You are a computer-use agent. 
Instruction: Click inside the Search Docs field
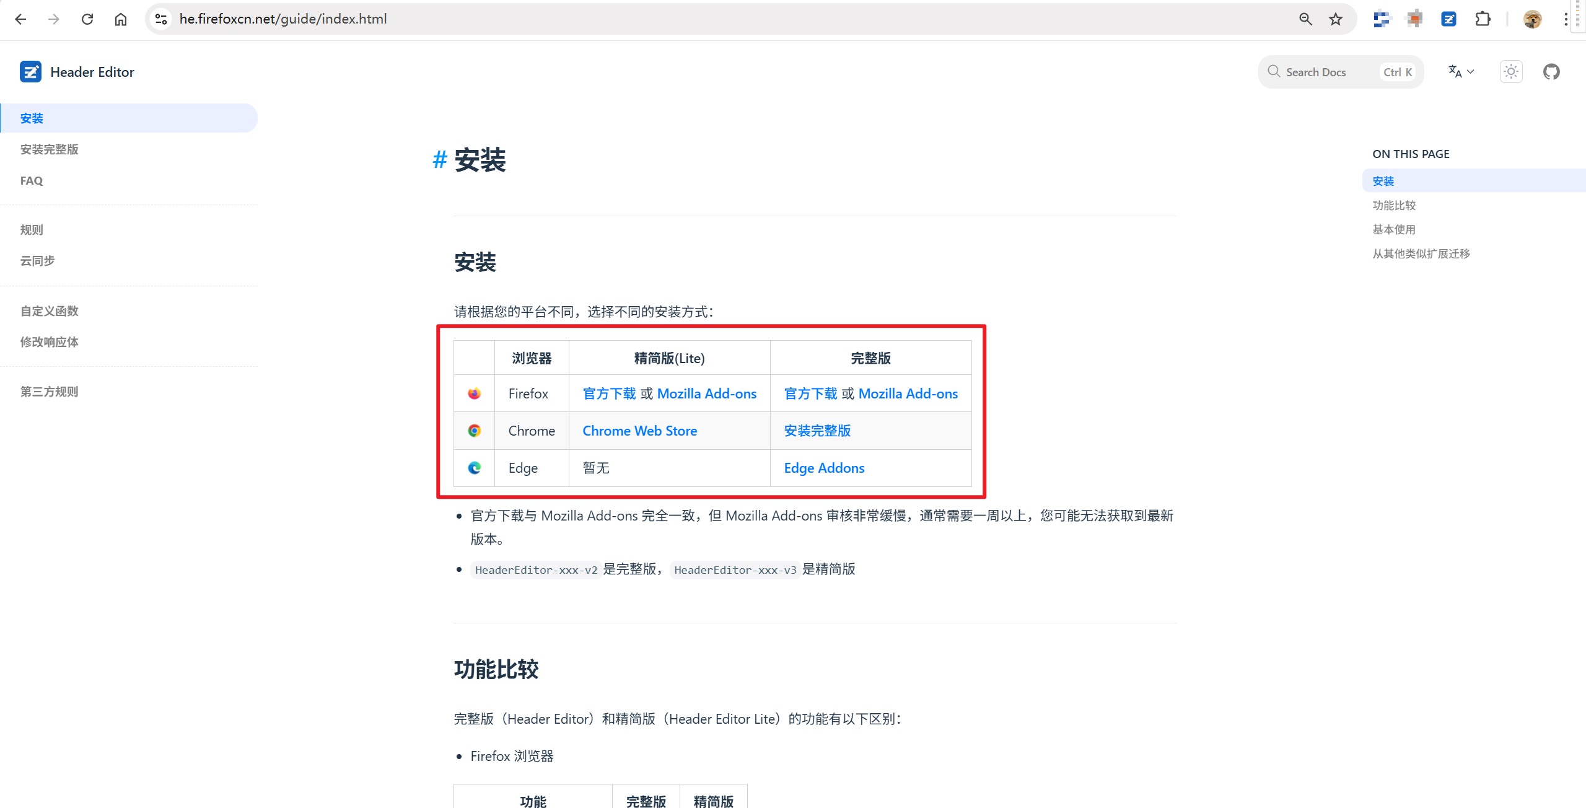[1326, 71]
